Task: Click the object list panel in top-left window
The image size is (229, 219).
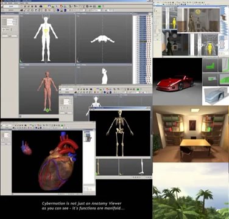Action: pyautogui.click(x=143, y=49)
